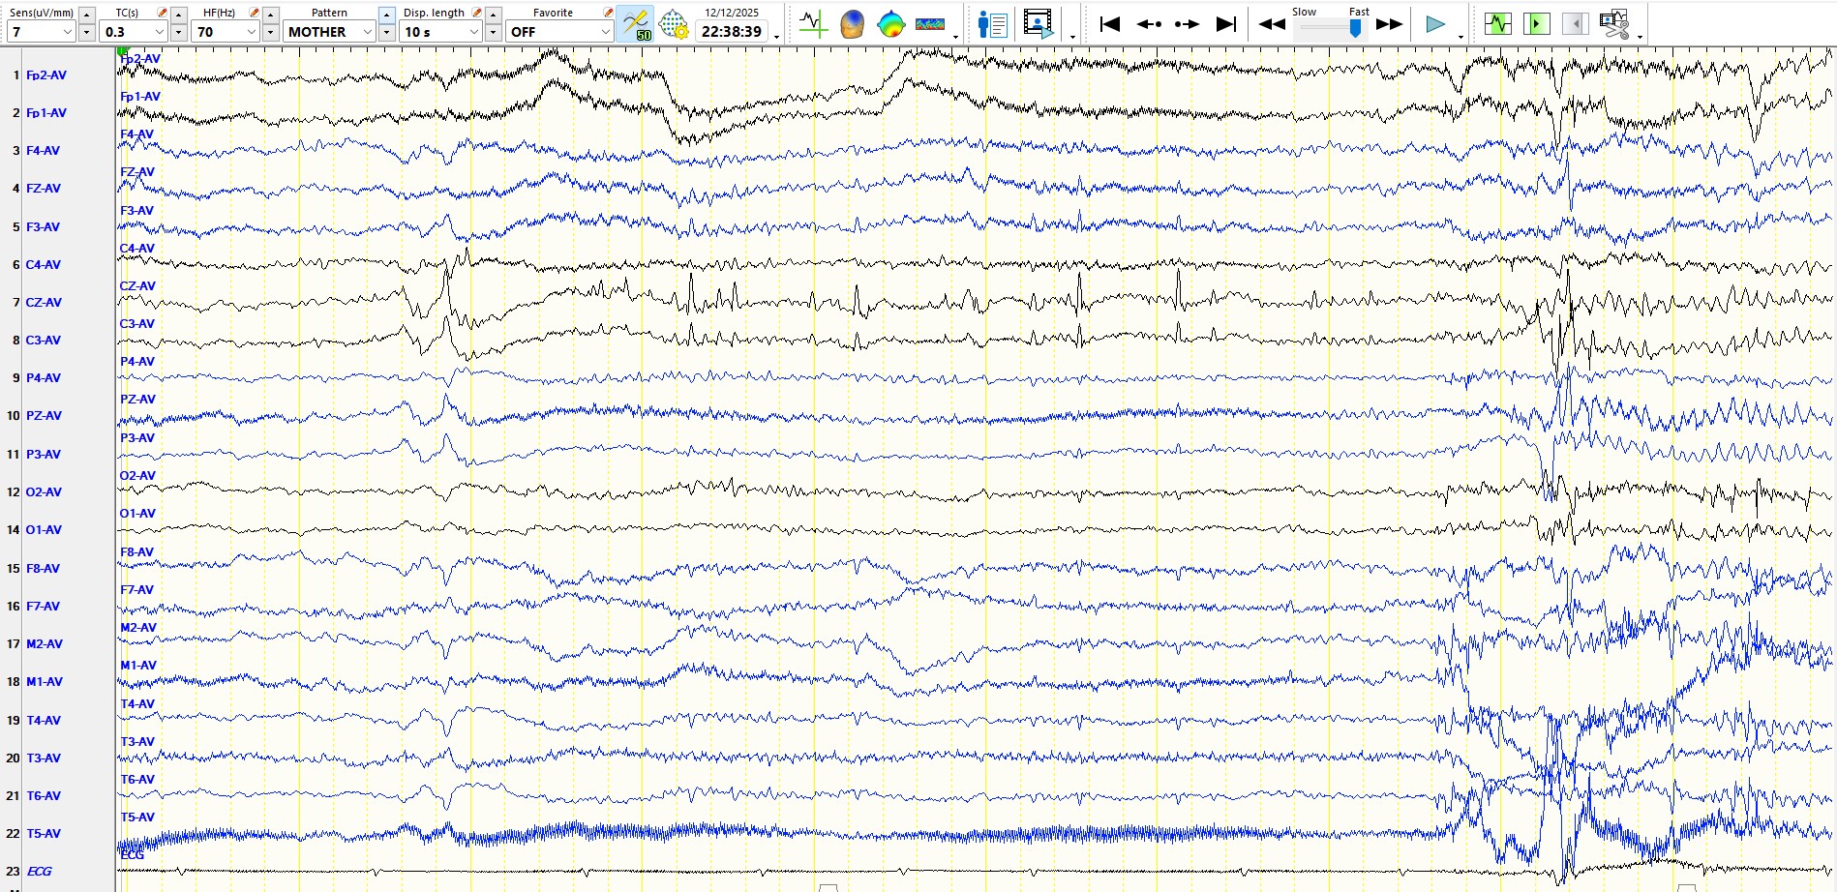Expand the overflow arrow after the play button
The image size is (1837, 892).
click(1461, 36)
